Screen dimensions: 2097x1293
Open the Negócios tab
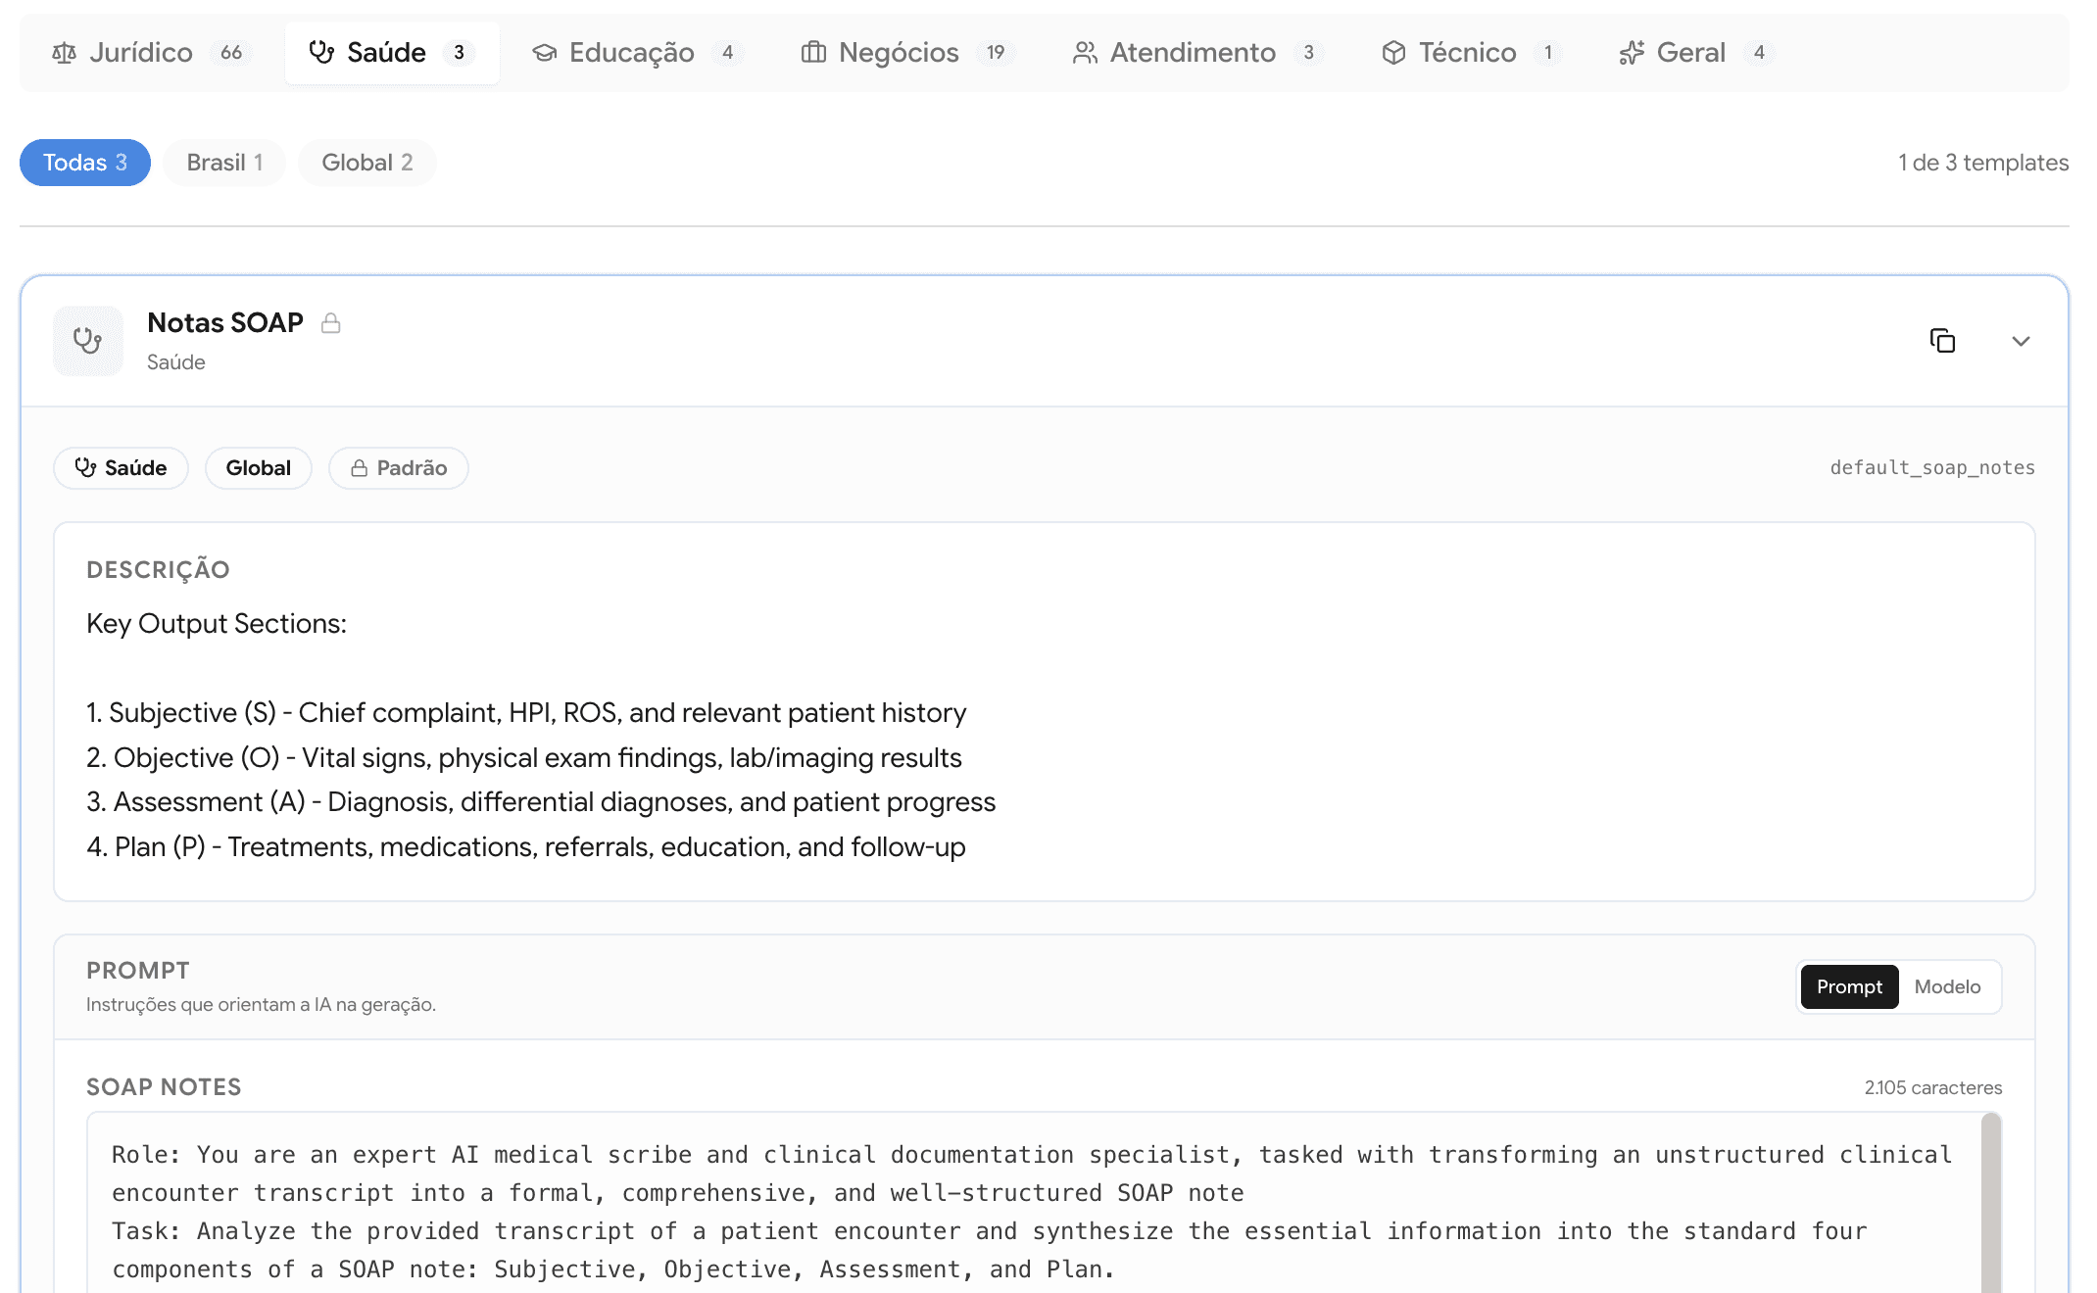[907, 53]
